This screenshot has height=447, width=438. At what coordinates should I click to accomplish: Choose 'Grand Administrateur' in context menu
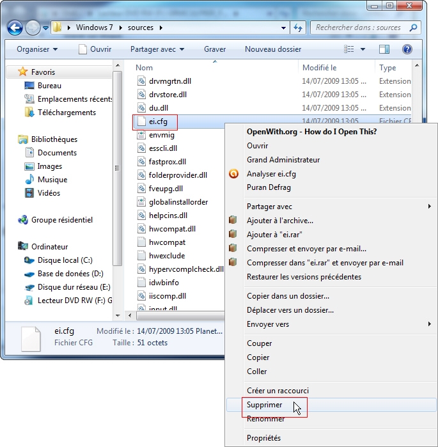coord(283,160)
